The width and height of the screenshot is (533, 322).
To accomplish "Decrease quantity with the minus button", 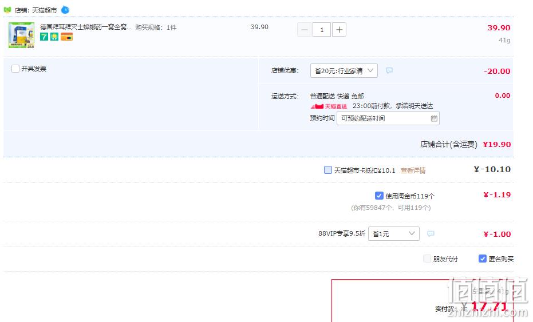I will tap(304, 30).
